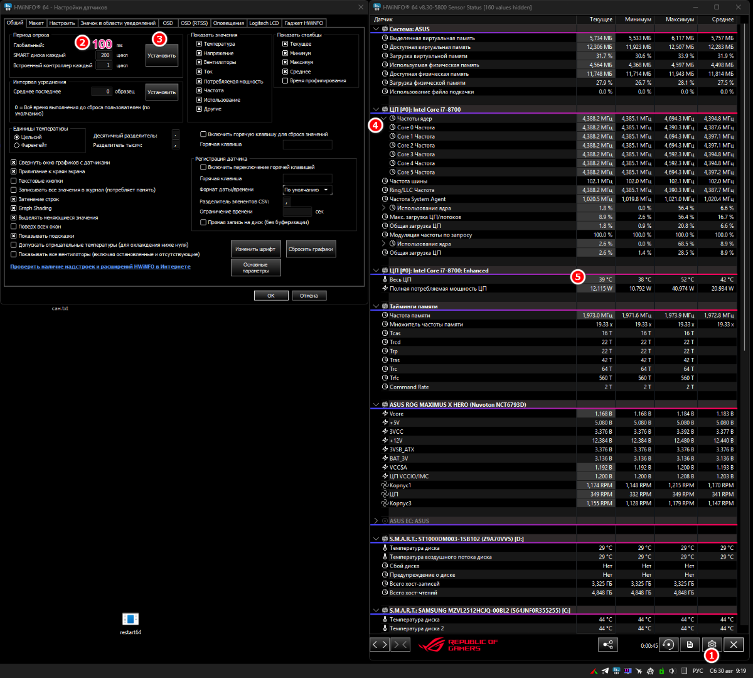
Task: Enable the Поверх всех окон checkbox
Action: pyautogui.click(x=14, y=227)
